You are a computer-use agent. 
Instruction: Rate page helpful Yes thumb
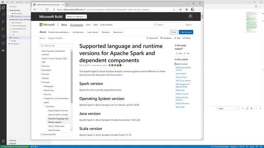point(179,53)
